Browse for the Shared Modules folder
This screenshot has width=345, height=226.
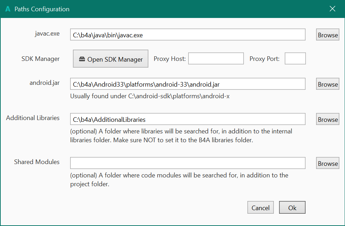click(328, 163)
